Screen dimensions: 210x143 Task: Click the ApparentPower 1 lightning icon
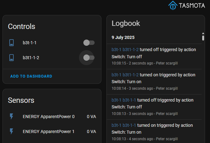click(12, 131)
